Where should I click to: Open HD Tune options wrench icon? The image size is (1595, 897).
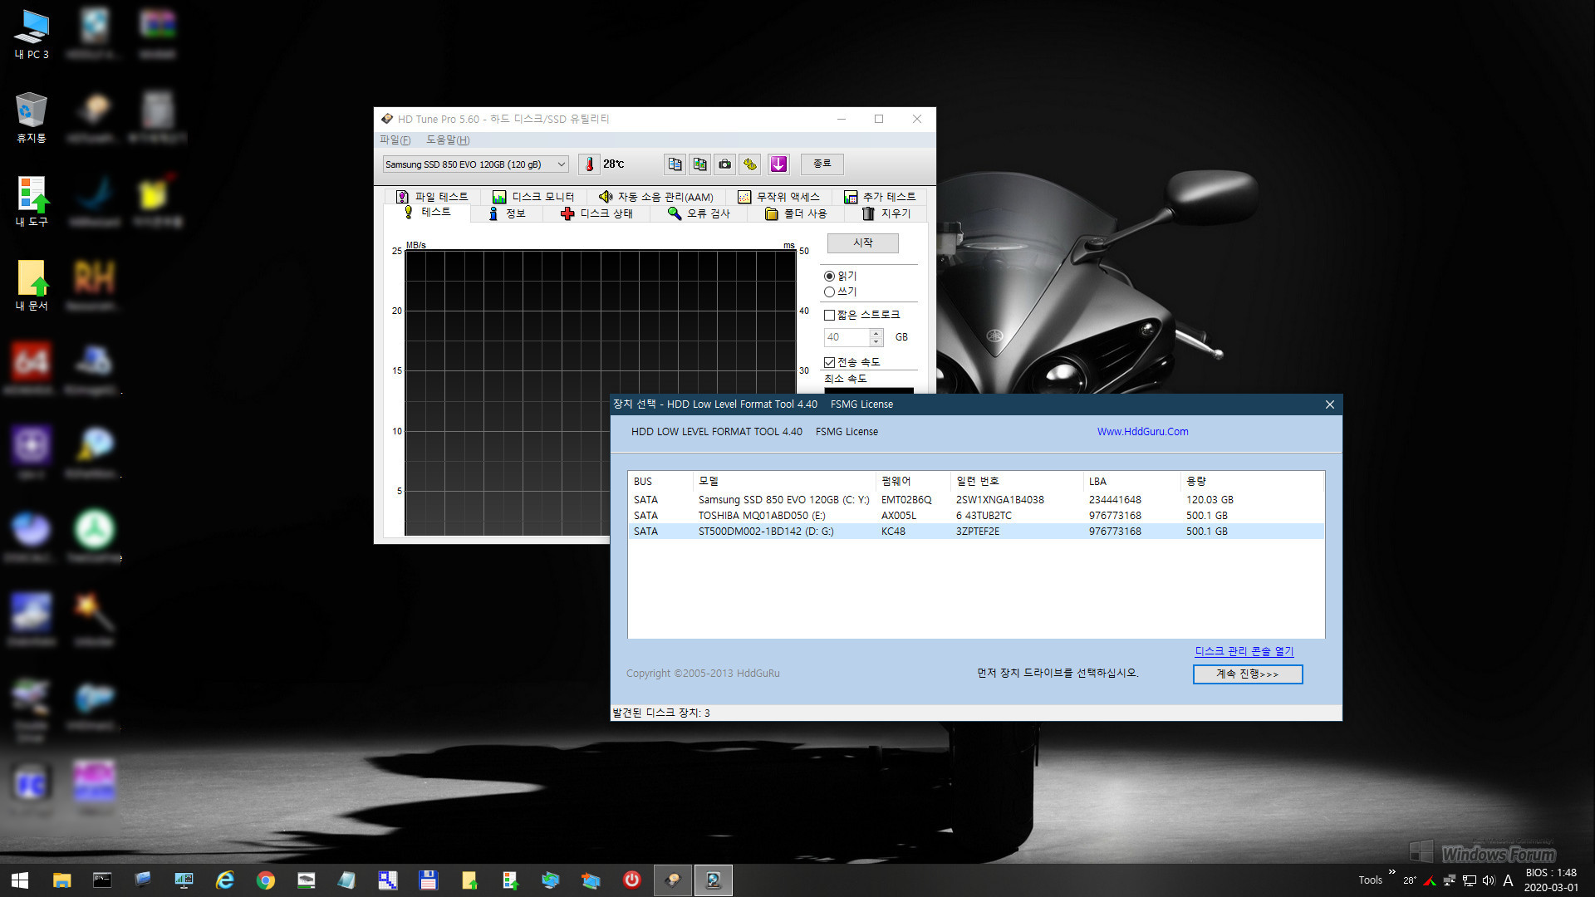[x=750, y=164]
